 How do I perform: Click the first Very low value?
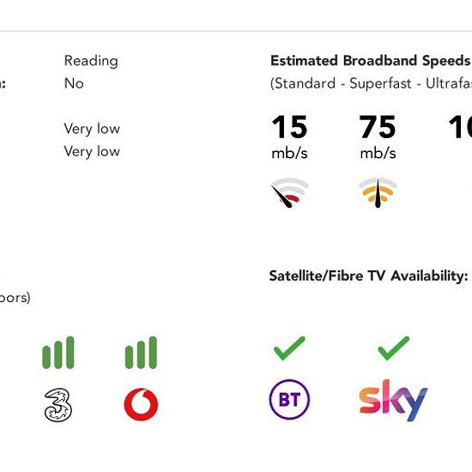coord(92,129)
